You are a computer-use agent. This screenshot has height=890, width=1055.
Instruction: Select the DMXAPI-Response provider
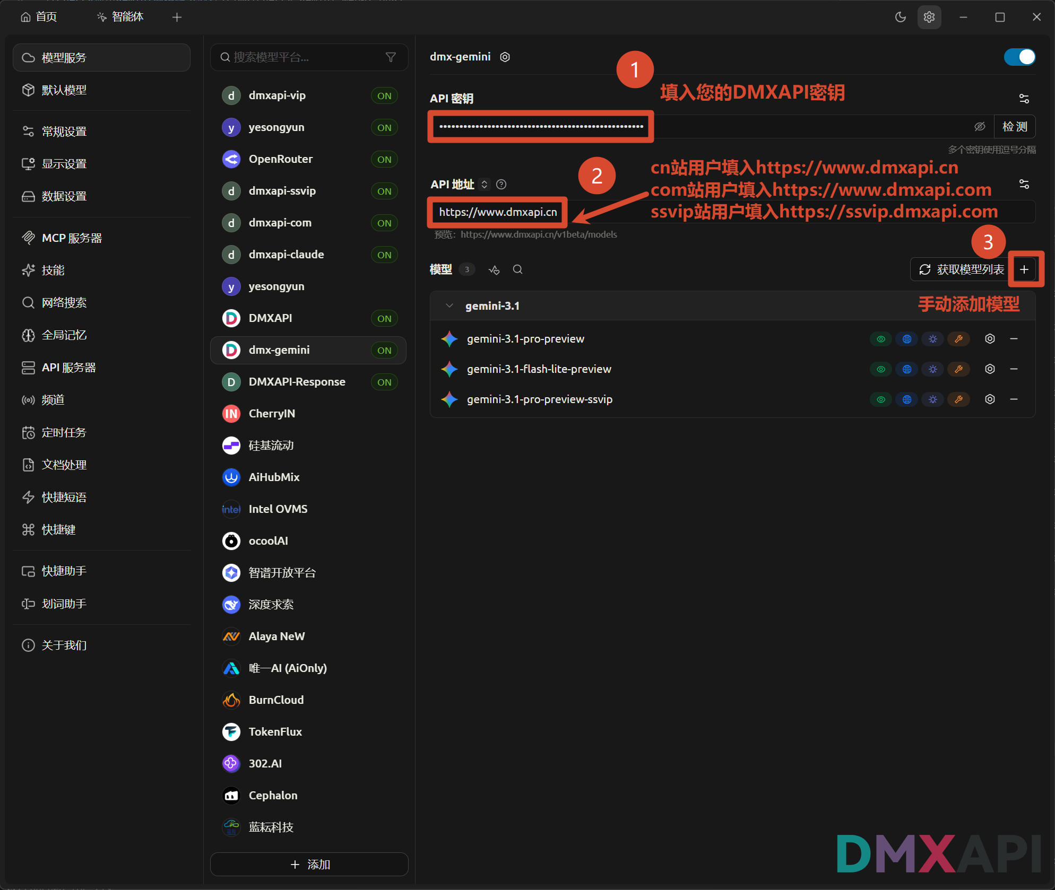pos(308,382)
